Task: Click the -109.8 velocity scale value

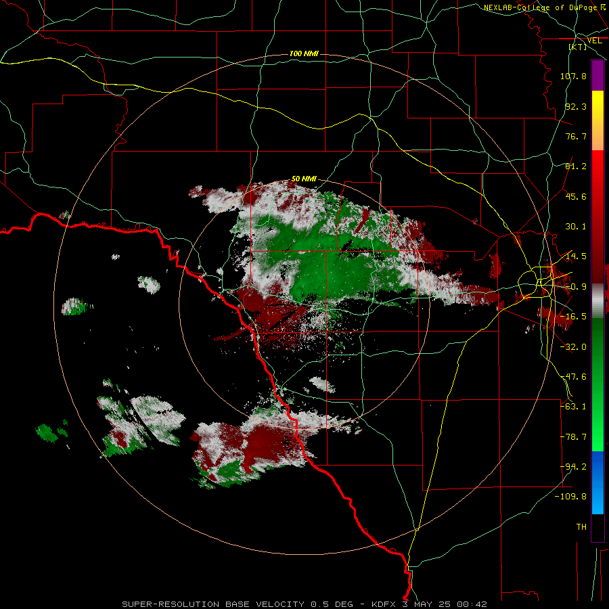Action: (x=570, y=497)
